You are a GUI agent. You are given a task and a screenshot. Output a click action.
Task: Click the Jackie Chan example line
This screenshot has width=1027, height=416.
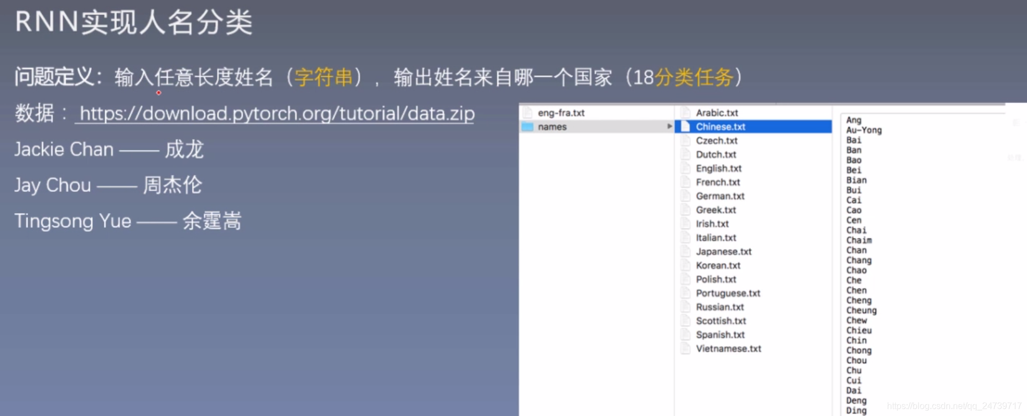[109, 149]
